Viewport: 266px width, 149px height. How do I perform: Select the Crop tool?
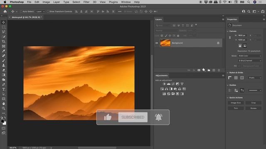(3, 41)
